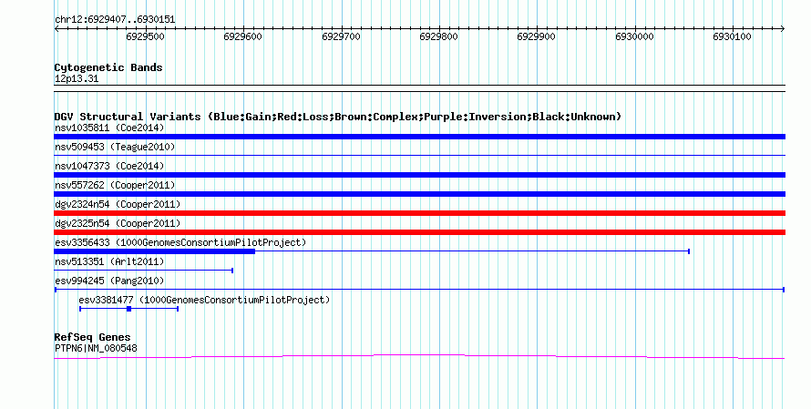Click the thin blue line of nsv509453
811x409 pixels.
(x=419, y=155)
